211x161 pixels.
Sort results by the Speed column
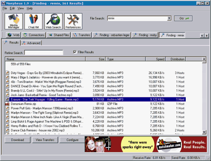156,59
